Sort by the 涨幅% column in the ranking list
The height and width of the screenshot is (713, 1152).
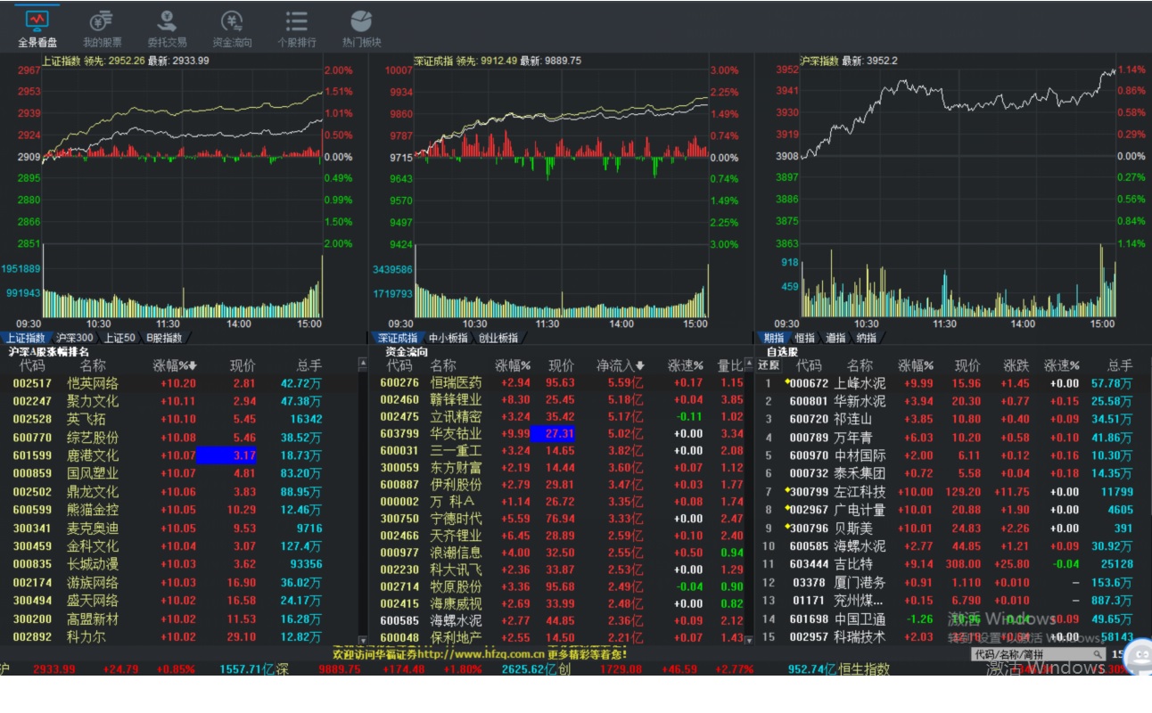click(174, 365)
